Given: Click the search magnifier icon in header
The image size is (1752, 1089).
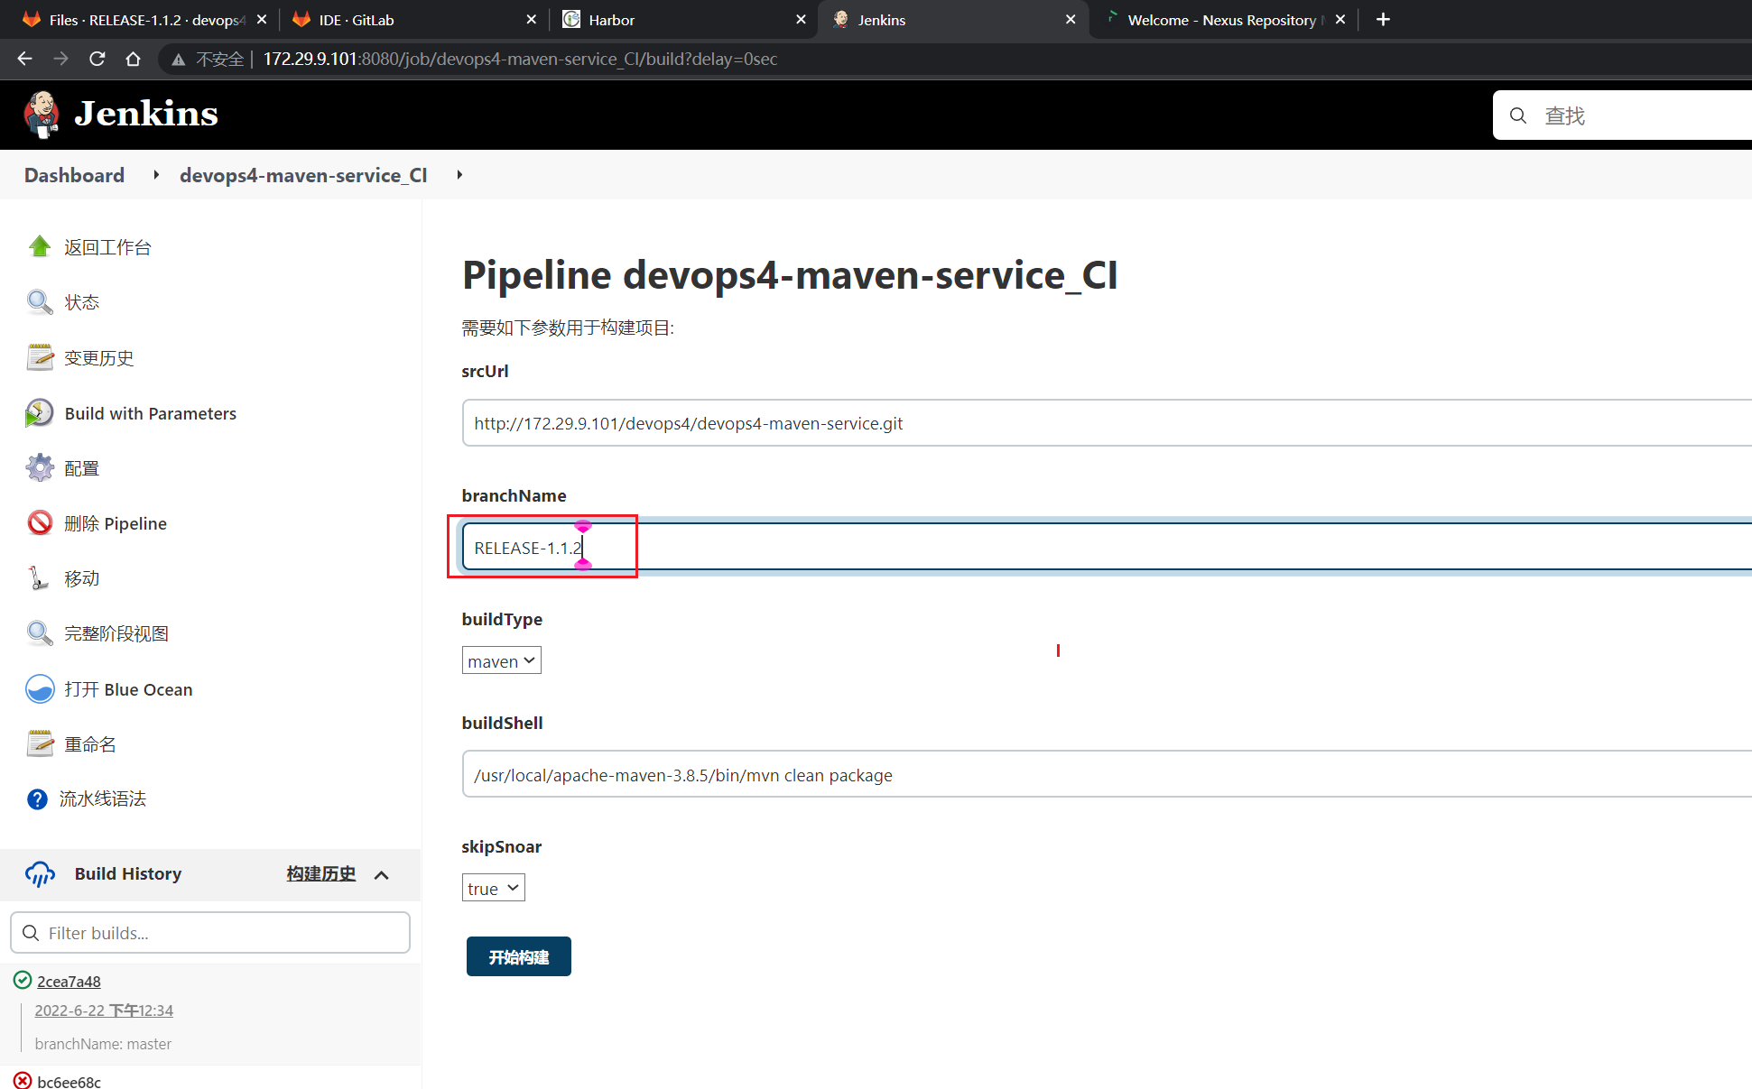Looking at the screenshot, I should 1518,115.
